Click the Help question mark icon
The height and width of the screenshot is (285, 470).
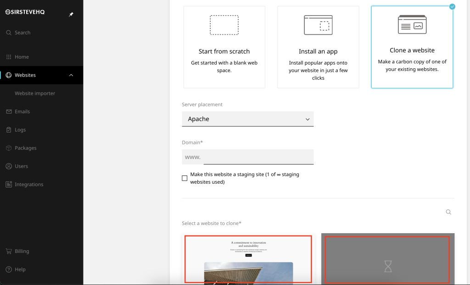(9, 270)
